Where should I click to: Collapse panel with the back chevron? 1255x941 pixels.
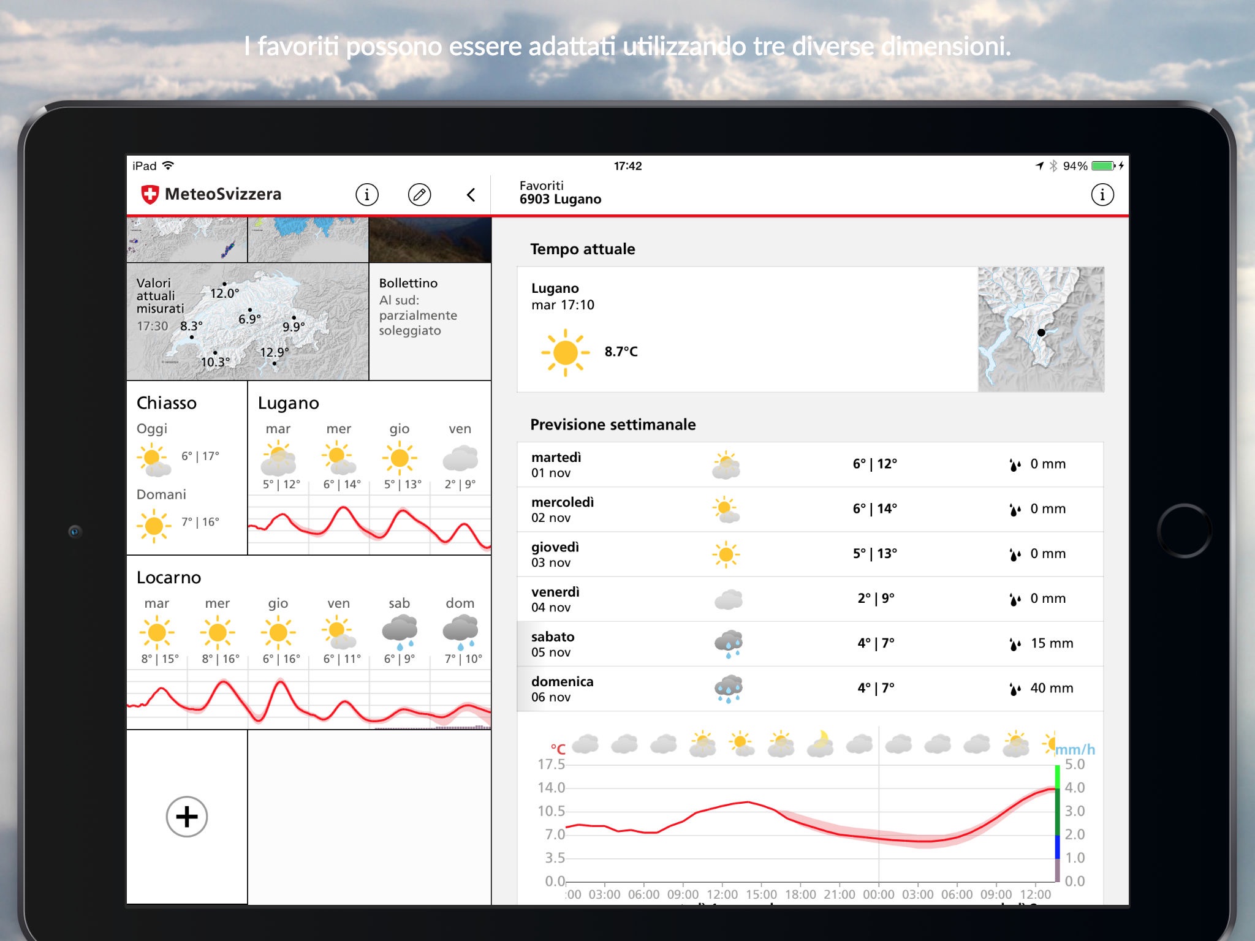[471, 195]
